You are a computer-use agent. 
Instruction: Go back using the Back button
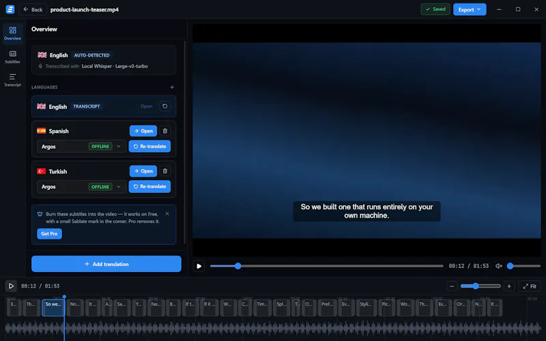point(33,10)
